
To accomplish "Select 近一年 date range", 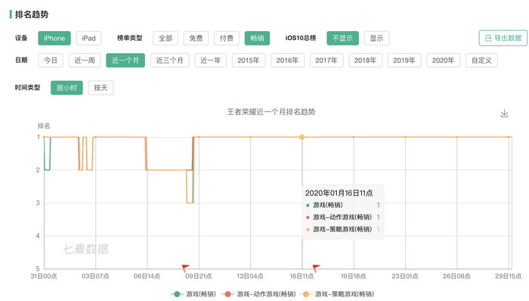I will coord(211,61).
